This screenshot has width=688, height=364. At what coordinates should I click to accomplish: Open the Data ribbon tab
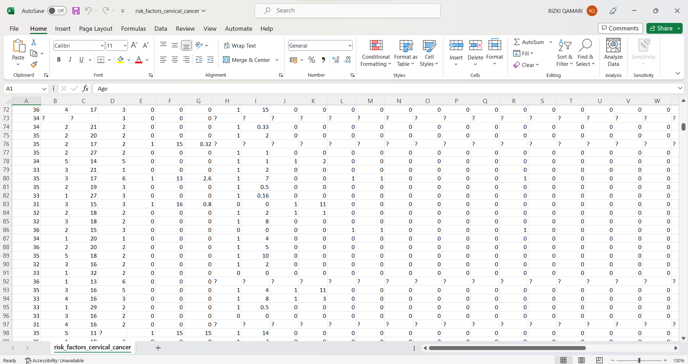point(161,29)
